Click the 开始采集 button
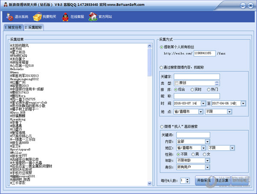This screenshot has height=194, width=257. point(204,181)
